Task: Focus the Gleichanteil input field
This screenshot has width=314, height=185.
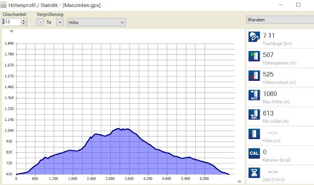Action: (x=11, y=22)
